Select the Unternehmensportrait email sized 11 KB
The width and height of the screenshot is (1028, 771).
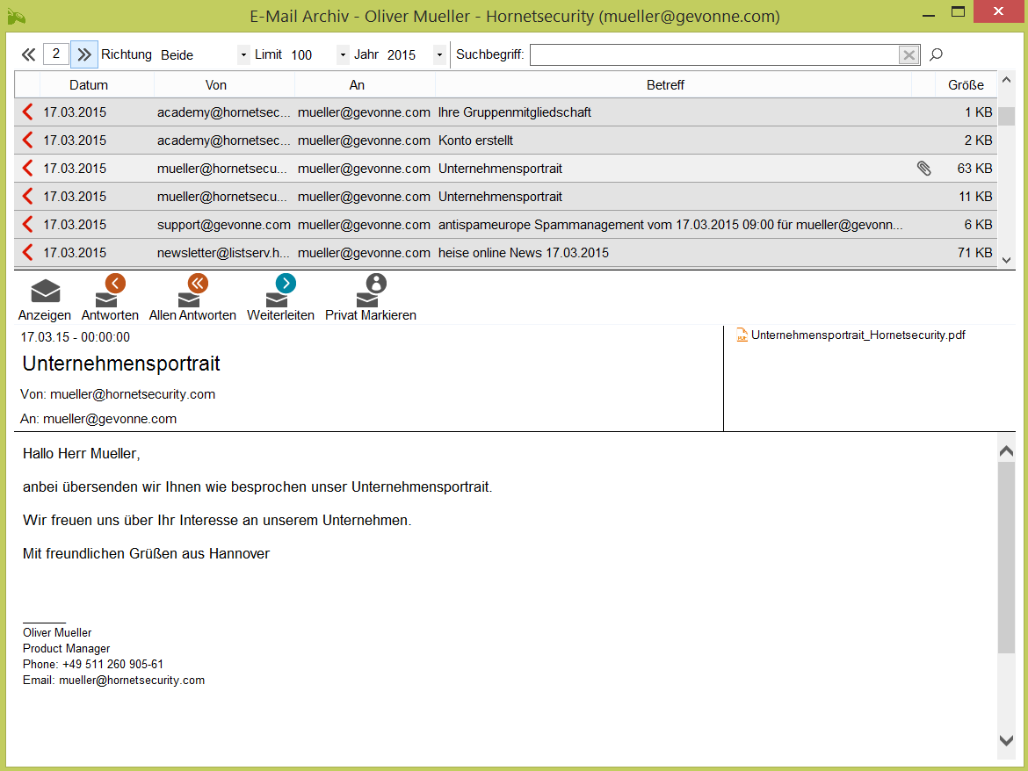click(505, 197)
